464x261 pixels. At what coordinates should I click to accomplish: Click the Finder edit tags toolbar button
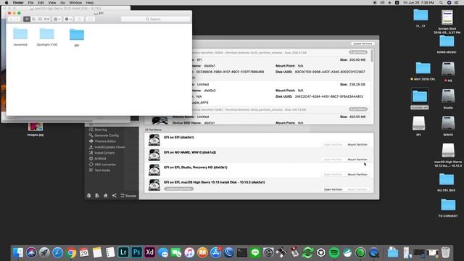[x=90, y=19]
